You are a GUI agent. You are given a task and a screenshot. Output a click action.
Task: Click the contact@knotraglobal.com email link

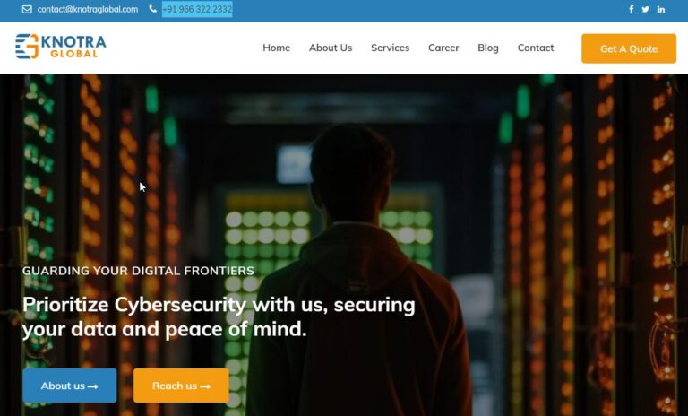pyautogui.click(x=88, y=9)
